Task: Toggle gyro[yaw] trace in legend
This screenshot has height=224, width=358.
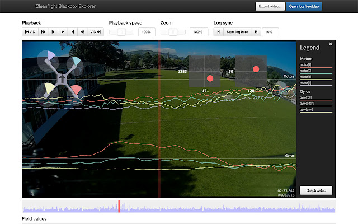Action: pyautogui.click(x=306, y=110)
